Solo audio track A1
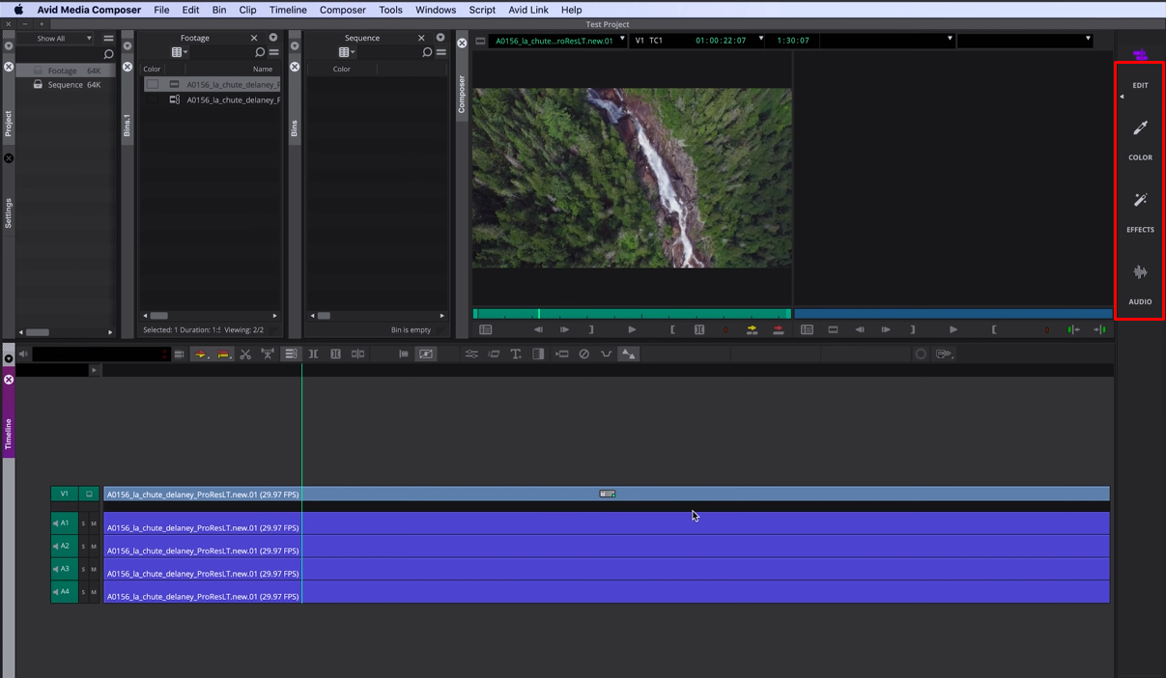Screen dimensions: 1166x678 point(84,523)
